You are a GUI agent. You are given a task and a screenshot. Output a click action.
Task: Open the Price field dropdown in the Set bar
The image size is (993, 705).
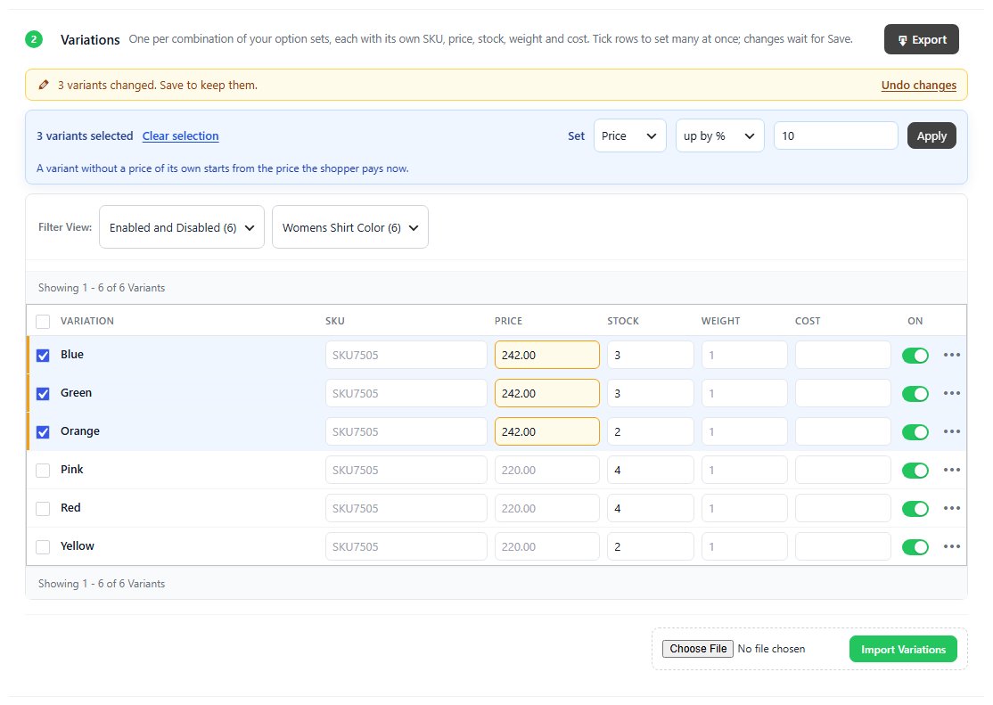click(x=629, y=135)
